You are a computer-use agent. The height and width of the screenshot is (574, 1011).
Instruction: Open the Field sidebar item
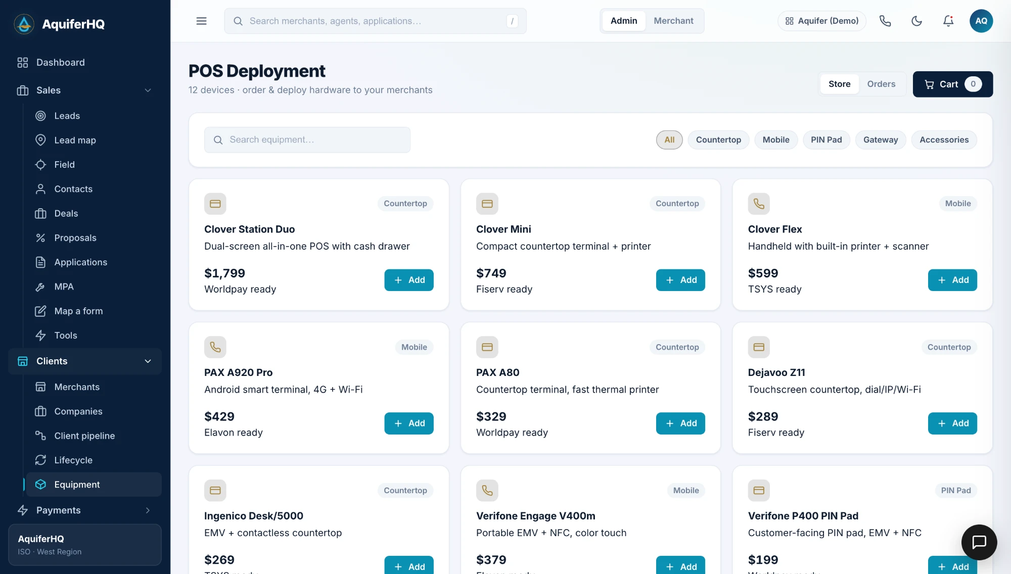[x=94, y=164]
